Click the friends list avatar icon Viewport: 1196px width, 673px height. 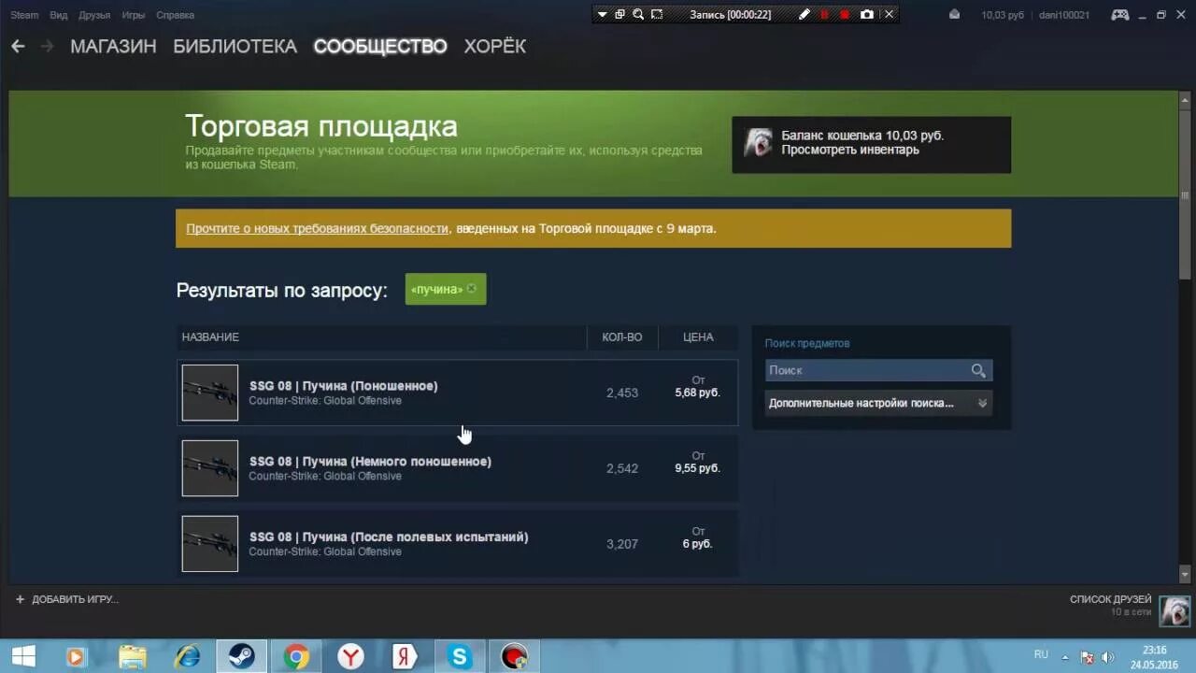[1175, 610]
